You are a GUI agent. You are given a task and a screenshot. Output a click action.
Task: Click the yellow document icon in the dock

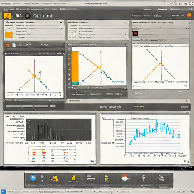(x=107, y=178)
